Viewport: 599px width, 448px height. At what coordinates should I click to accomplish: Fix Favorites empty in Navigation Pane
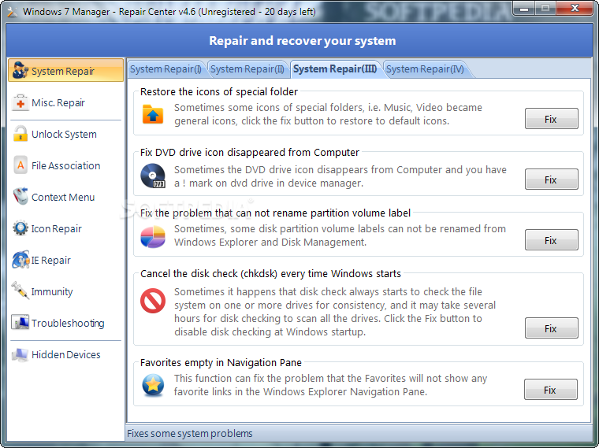pos(550,390)
